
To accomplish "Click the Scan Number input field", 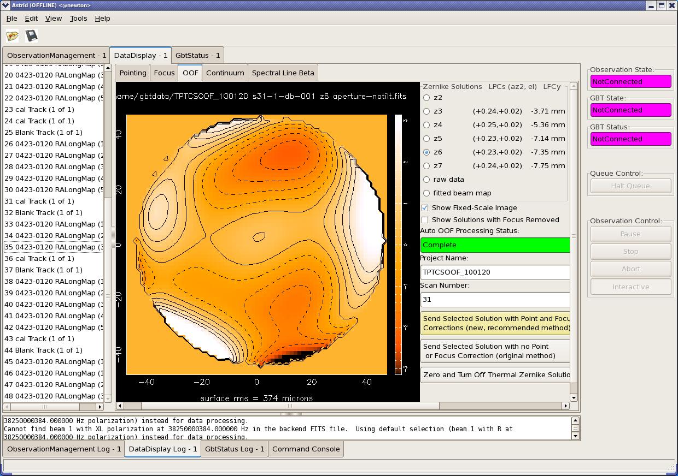I will point(495,299).
